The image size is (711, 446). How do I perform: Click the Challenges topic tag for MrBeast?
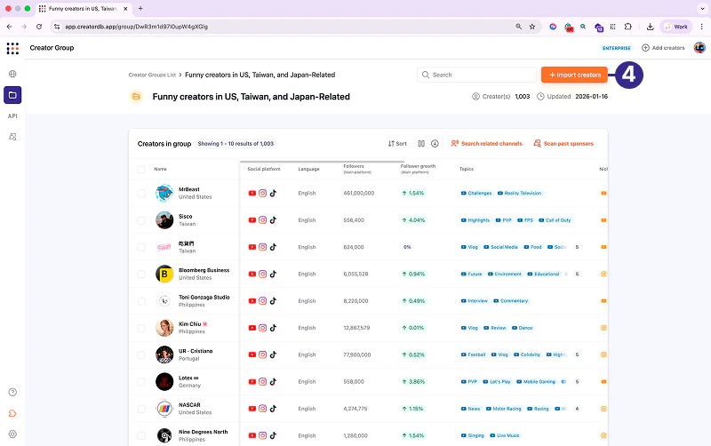click(x=476, y=193)
